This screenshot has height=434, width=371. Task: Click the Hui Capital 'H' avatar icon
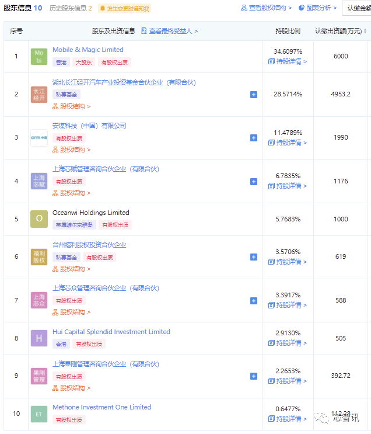coord(39,338)
